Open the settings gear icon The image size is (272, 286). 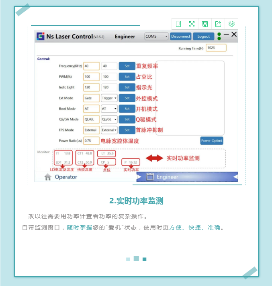pyautogui.click(x=231, y=24)
